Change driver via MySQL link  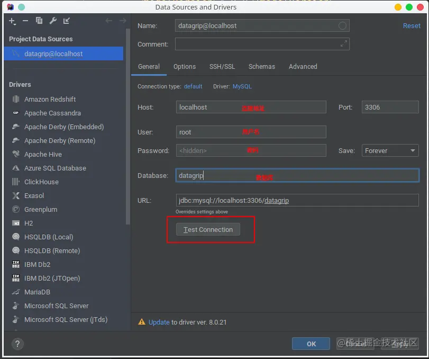[242, 86]
